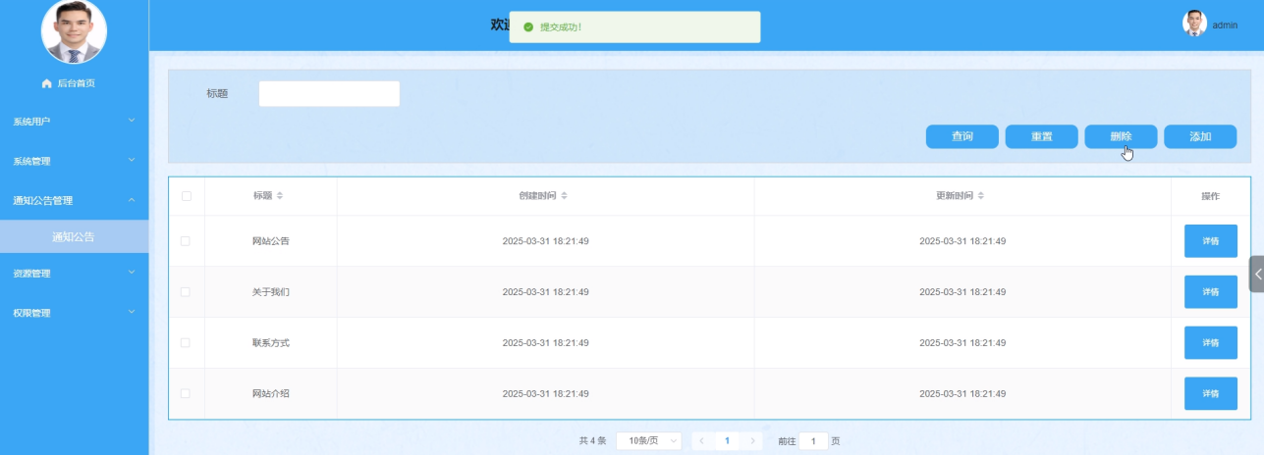Viewport: 1264px width, 455px height.
Task: Check the checkbox for the 联系方式 row
Action: (186, 342)
